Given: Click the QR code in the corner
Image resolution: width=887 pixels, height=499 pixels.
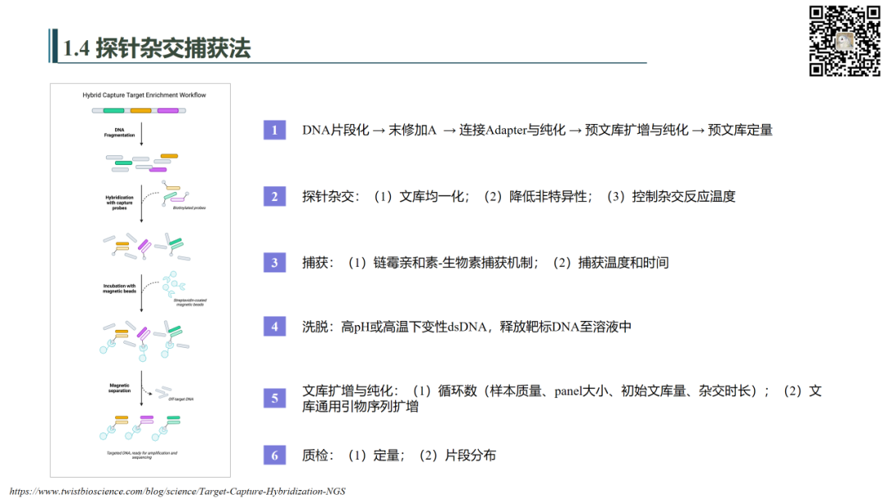Looking at the screenshot, I should (x=844, y=41).
